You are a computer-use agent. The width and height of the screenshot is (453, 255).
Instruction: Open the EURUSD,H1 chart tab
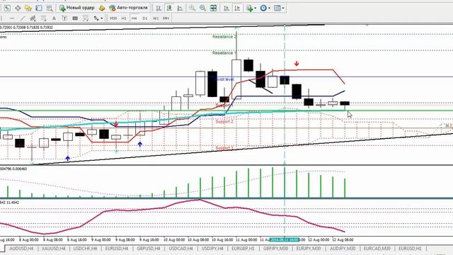tap(410, 249)
